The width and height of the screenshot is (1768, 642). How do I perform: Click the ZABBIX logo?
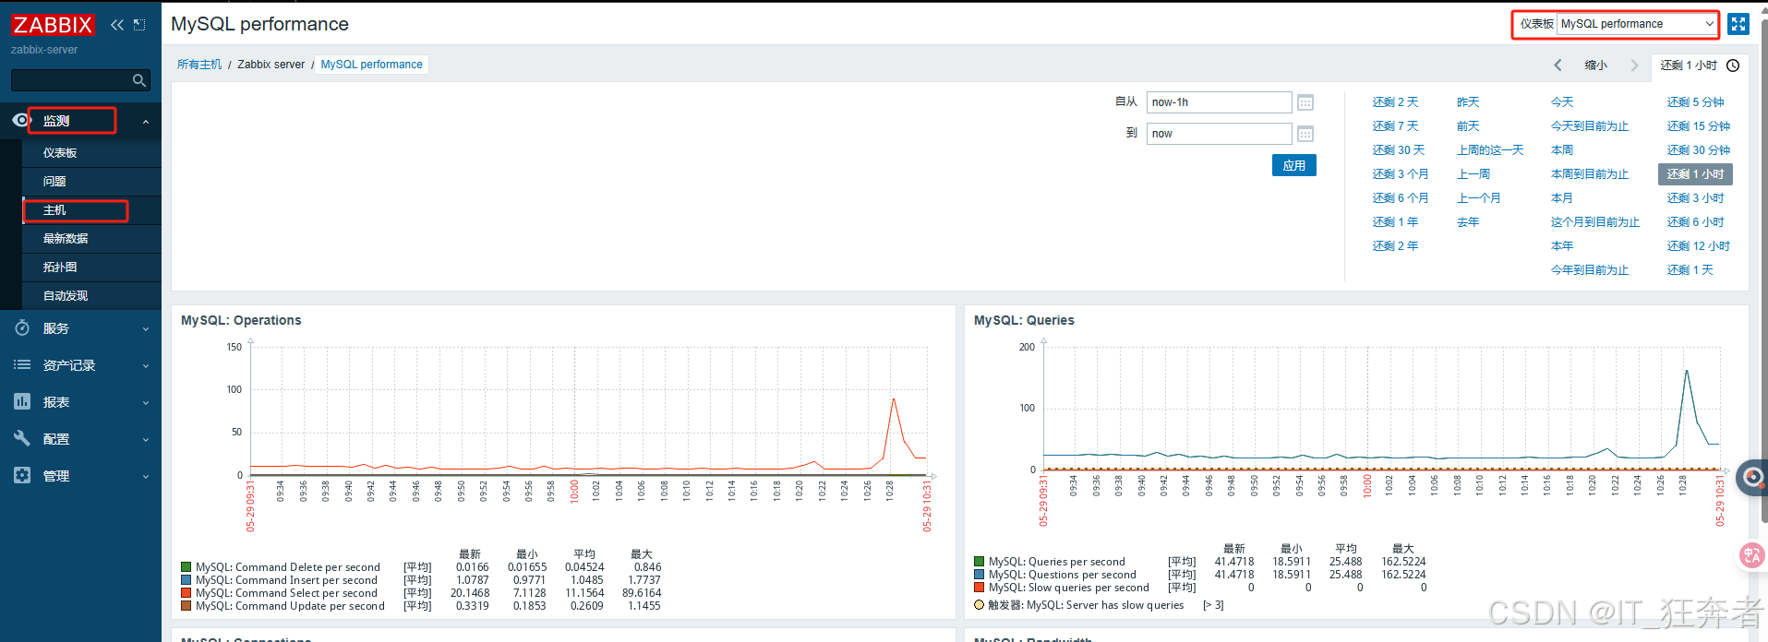click(53, 25)
